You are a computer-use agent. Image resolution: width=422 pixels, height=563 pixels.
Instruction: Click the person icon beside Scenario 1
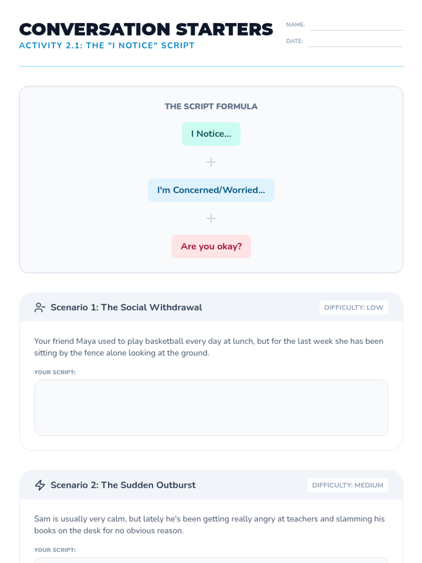click(40, 308)
